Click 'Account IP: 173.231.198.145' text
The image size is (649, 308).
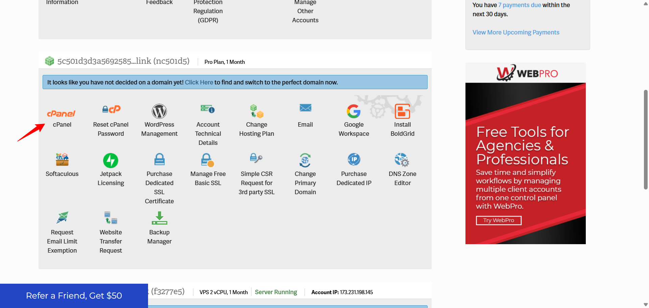click(342, 292)
